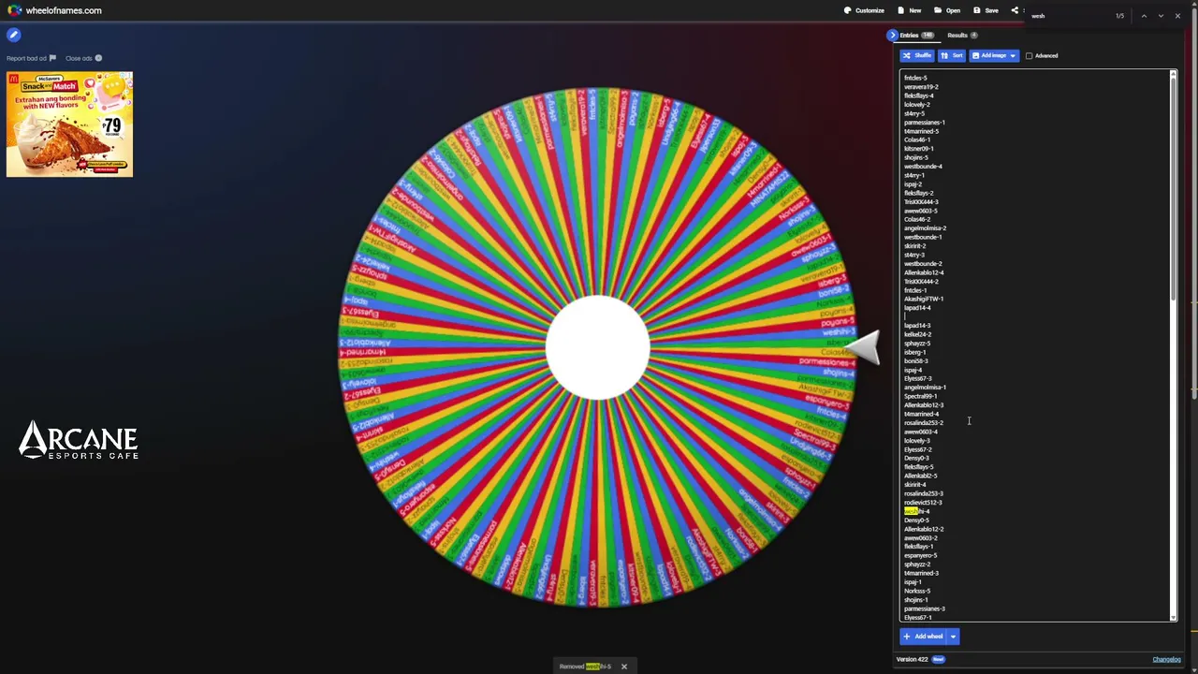This screenshot has width=1198, height=674.
Task: Open Add image dropdown arrow
Action: click(x=1013, y=55)
